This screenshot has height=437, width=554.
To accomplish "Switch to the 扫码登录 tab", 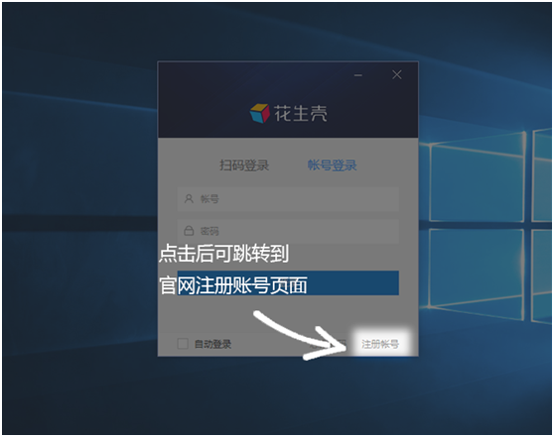I will coord(244,165).
